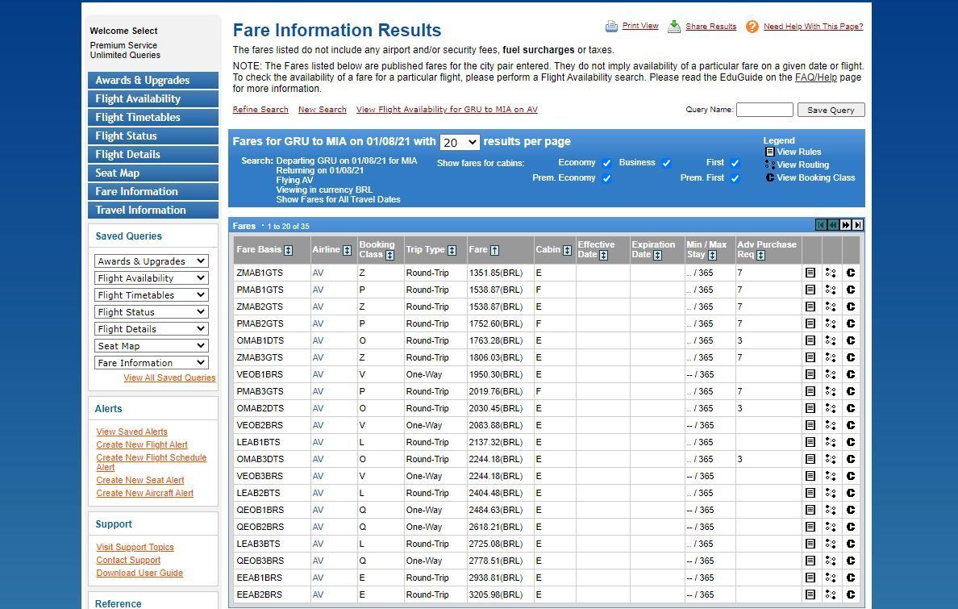View rules for VEOB1BRS fare
The width and height of the screenshot is (958, 609).
[810, 374]
